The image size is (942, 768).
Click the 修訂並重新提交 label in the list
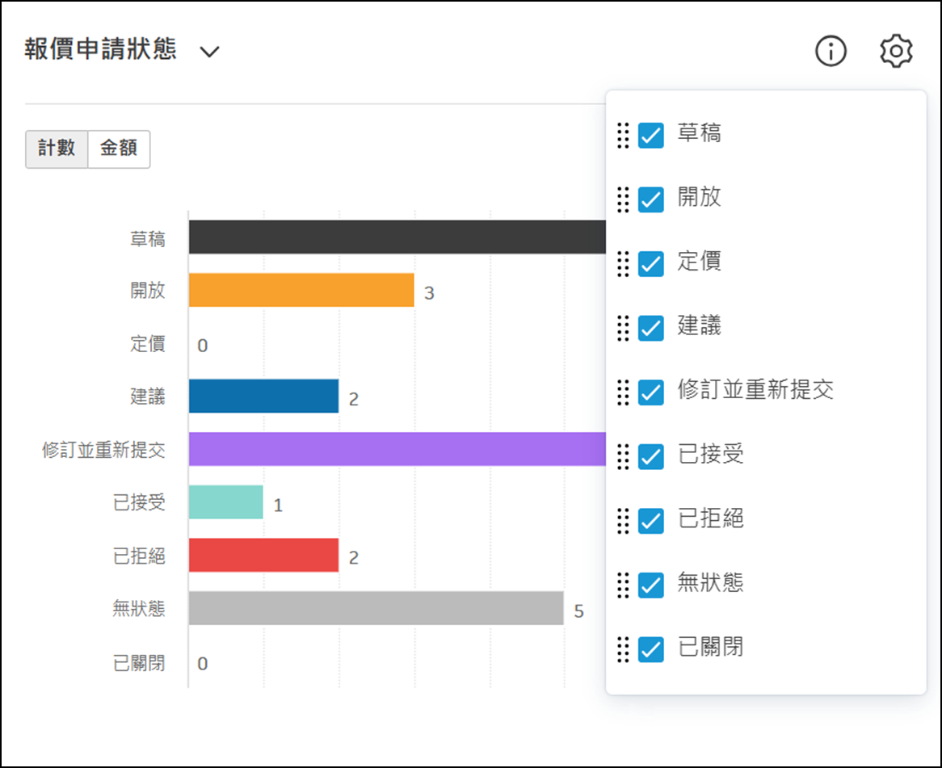coord(755,391)
